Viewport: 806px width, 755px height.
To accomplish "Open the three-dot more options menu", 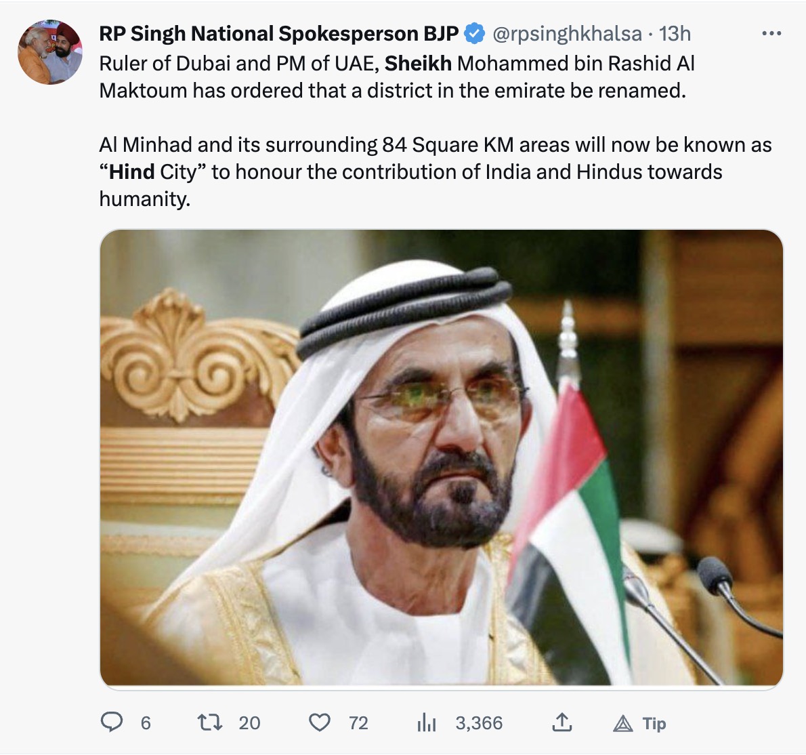I will (771, 33).
